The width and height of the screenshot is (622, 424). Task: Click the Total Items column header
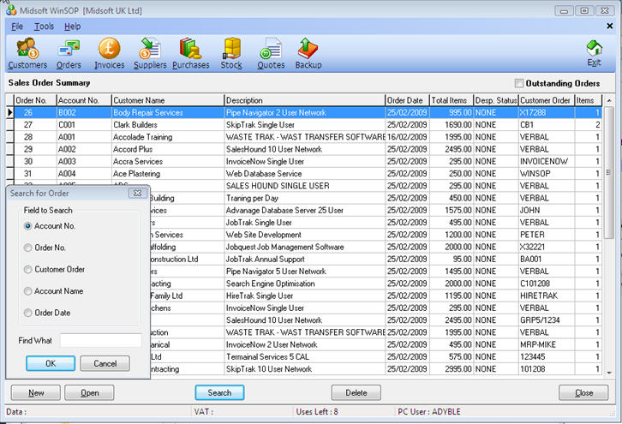[x=452, y=100]
